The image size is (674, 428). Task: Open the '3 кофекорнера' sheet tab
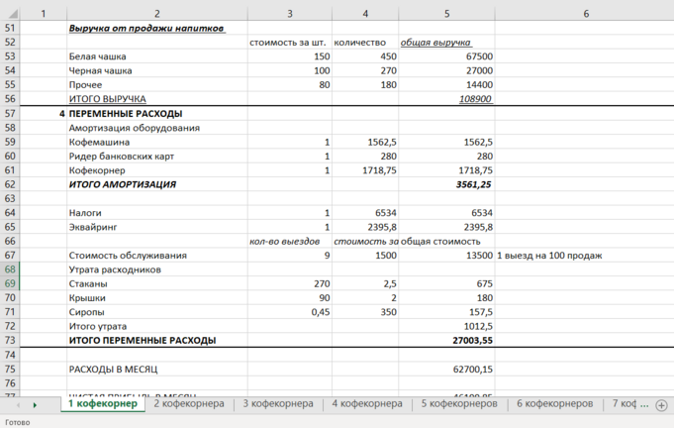pyautogui.click(x=278, y=404)
